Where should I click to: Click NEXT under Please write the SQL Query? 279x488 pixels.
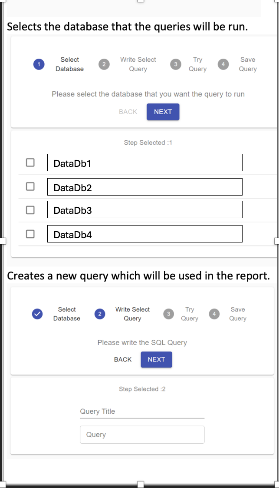pyautogui.click(x=156, y=359)
